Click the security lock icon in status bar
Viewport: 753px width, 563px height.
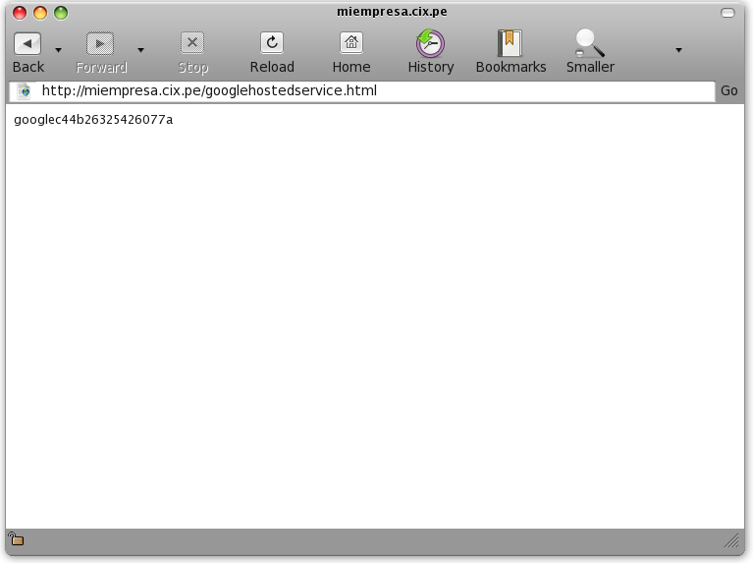(x=16, y=539)
